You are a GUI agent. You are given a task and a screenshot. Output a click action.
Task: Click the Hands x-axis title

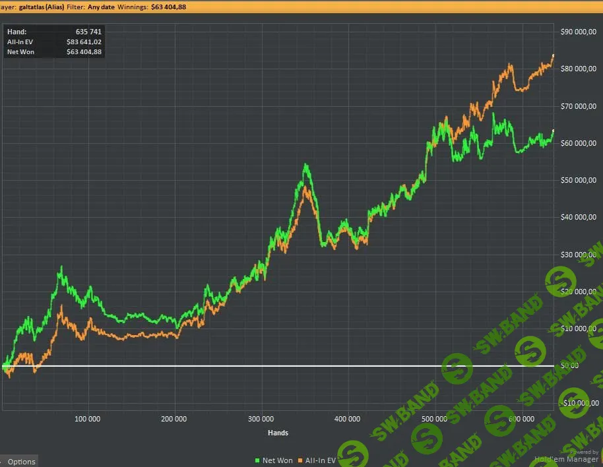point(277,433)
